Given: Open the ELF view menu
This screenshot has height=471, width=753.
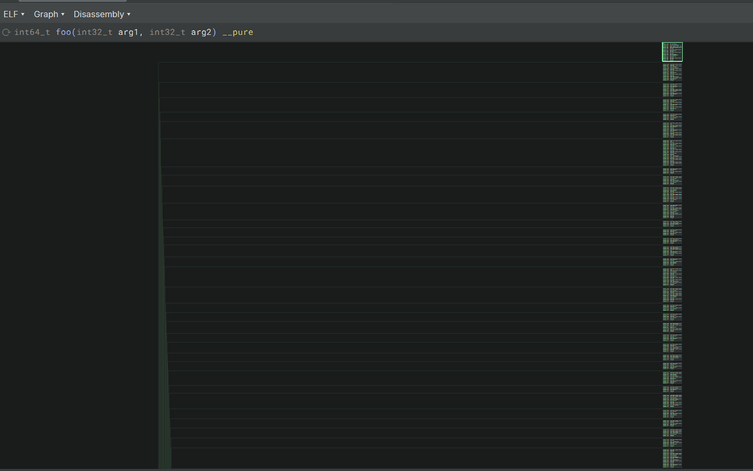Looking at the screenshot, I should click(x=10, y=14).
